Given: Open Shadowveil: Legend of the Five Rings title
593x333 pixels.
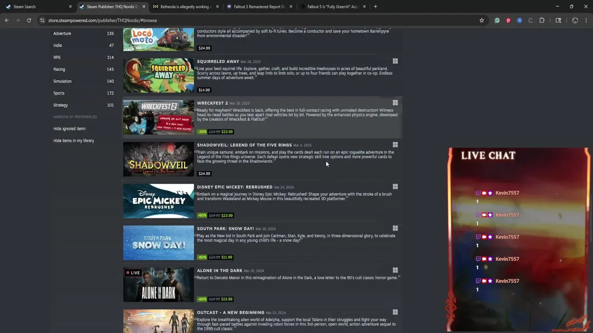Looking at the screenshot, I should [x=244, y=145].
